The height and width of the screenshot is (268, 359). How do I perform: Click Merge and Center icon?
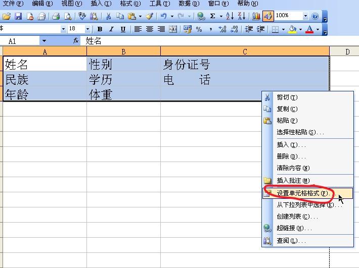[x=173, y=29]
